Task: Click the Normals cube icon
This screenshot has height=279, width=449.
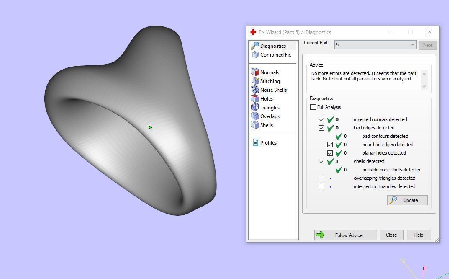Action: (x=255, y=72)
